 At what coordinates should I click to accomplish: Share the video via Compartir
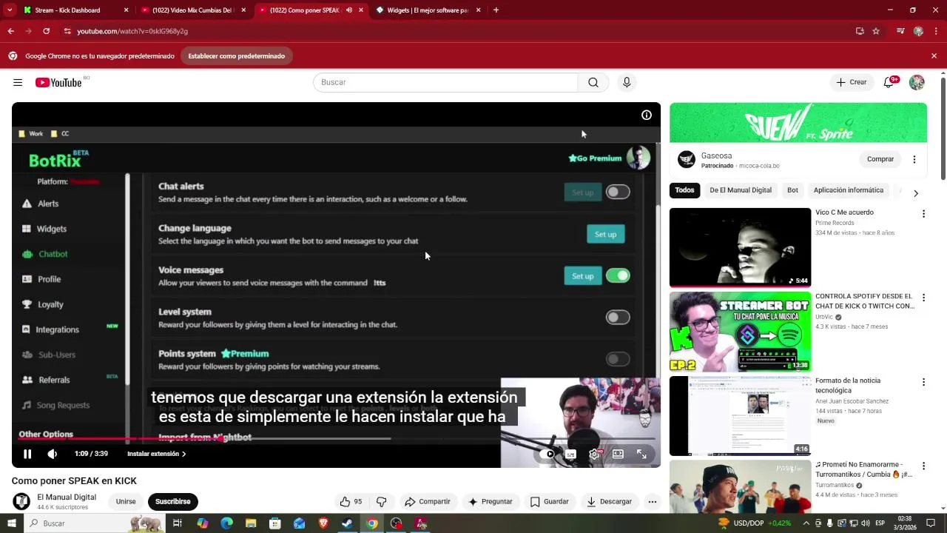(x=428, y=501)
